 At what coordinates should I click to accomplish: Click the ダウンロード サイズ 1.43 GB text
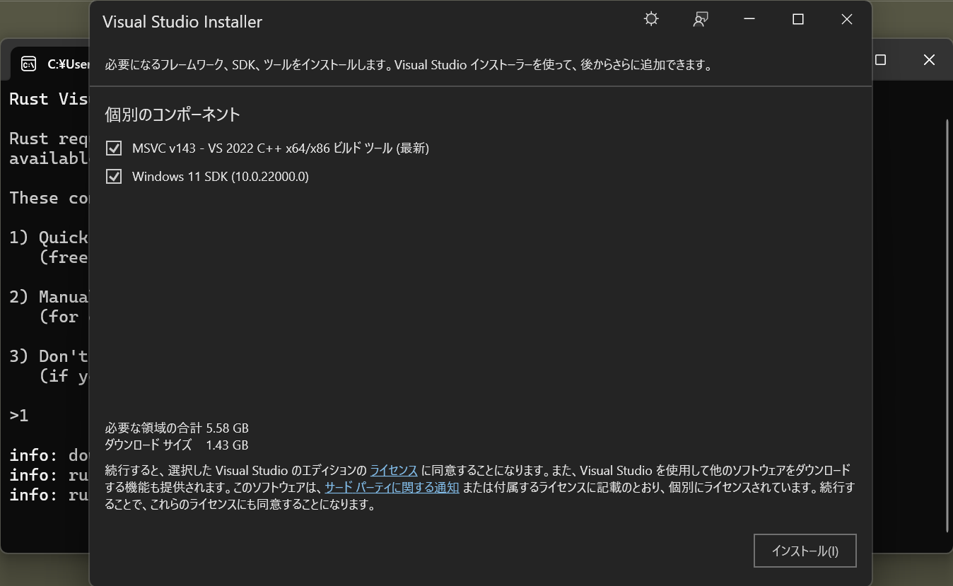[x=177, y=445]
